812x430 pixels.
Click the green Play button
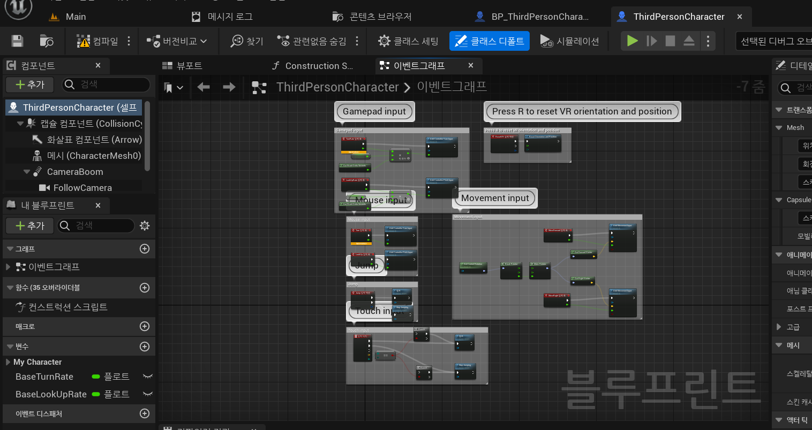(633, 41)
